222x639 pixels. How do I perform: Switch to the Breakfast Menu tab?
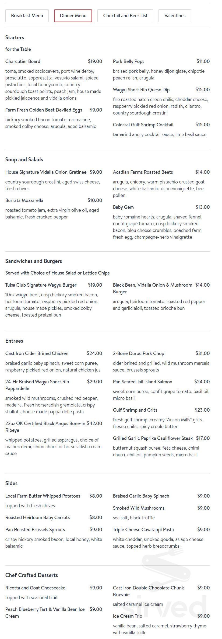pos(27,16)
